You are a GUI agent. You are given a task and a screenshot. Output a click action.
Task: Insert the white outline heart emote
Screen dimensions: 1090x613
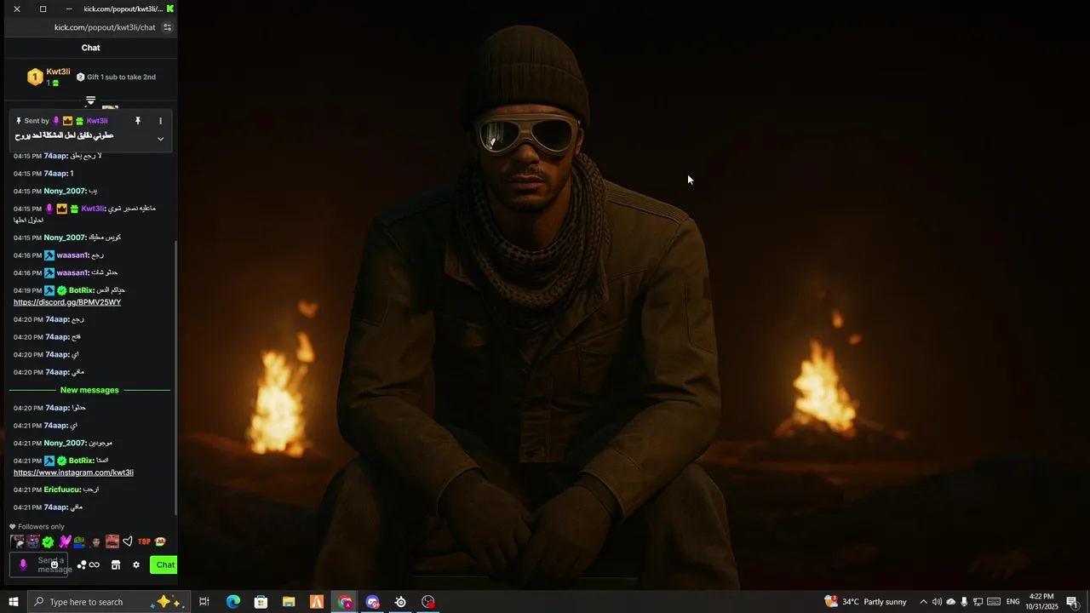tap(128, 541)
